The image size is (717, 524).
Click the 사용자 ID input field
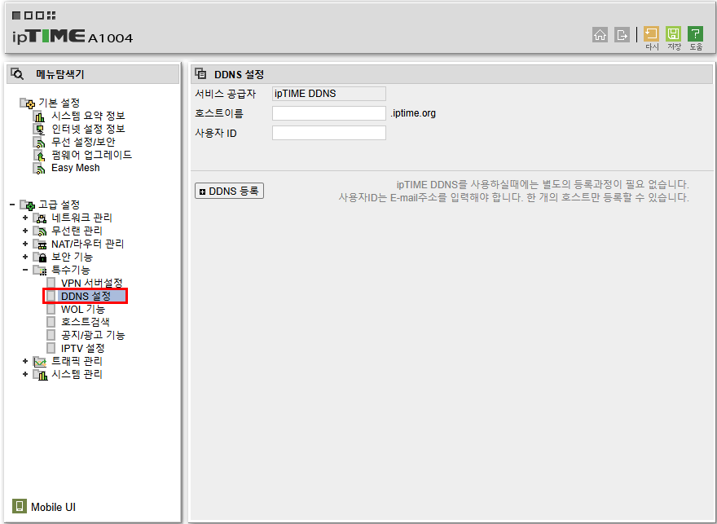point(329,133)
